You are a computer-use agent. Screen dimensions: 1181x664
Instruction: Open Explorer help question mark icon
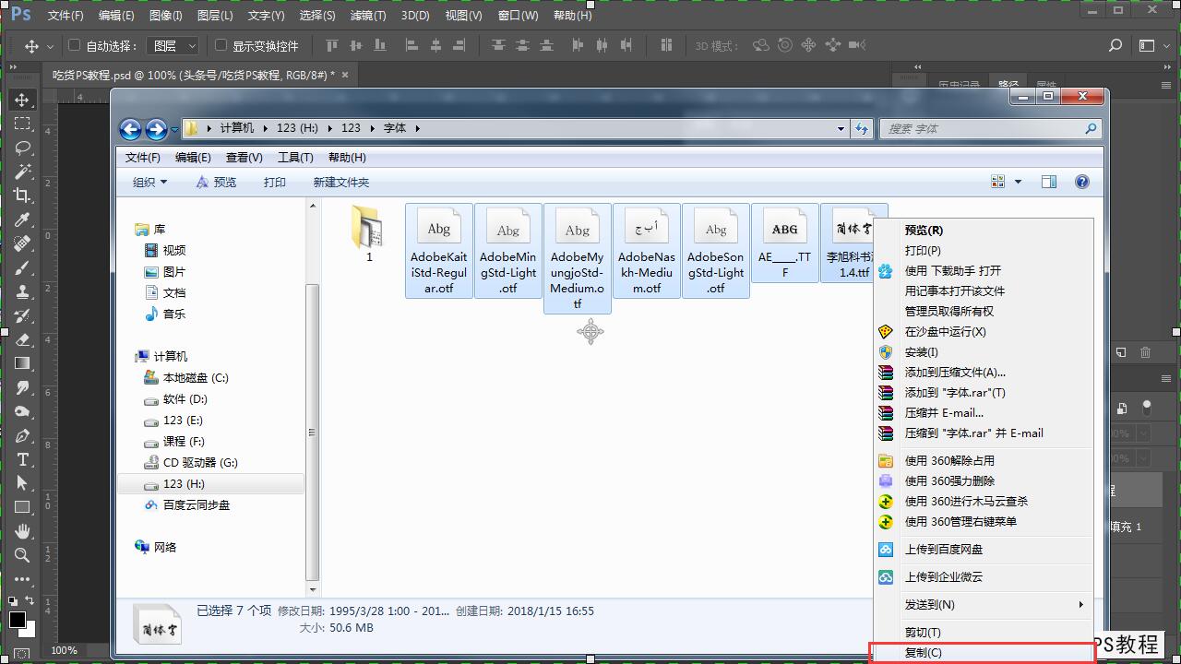coord(1082,182)
